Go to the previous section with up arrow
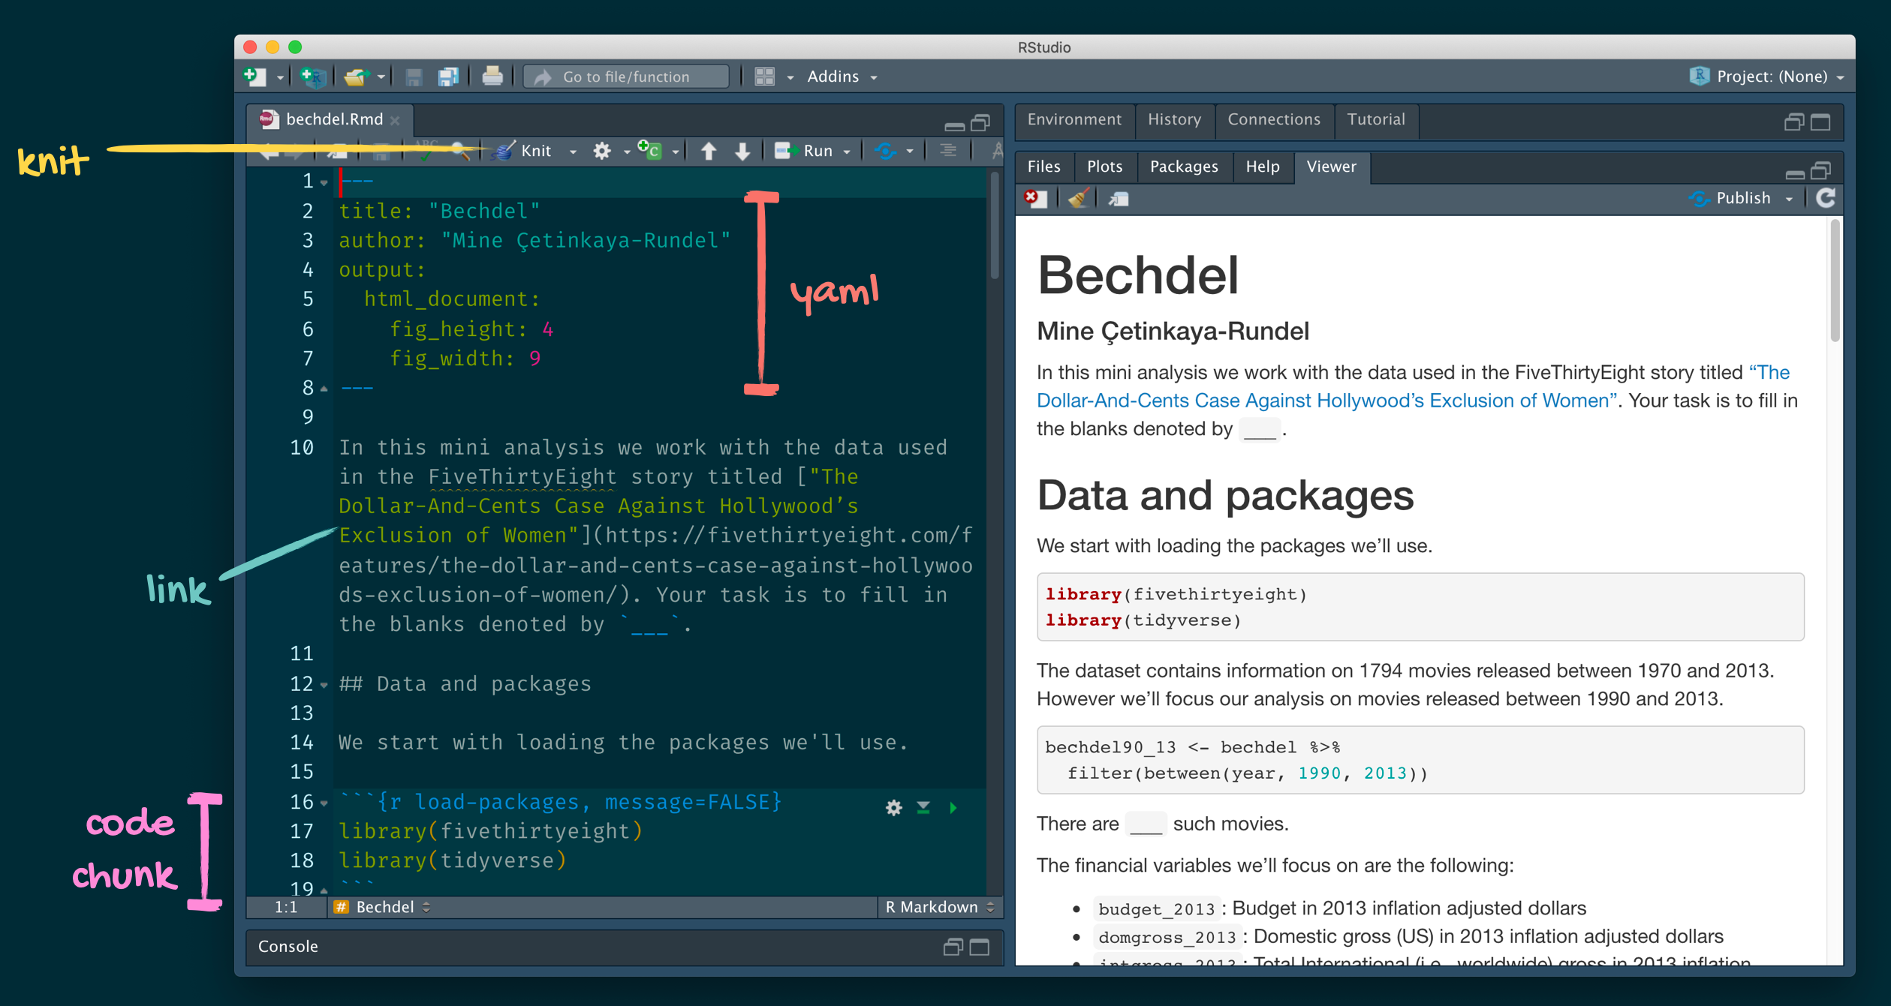Screen dimensions: 1891x1006 point(708,151)
